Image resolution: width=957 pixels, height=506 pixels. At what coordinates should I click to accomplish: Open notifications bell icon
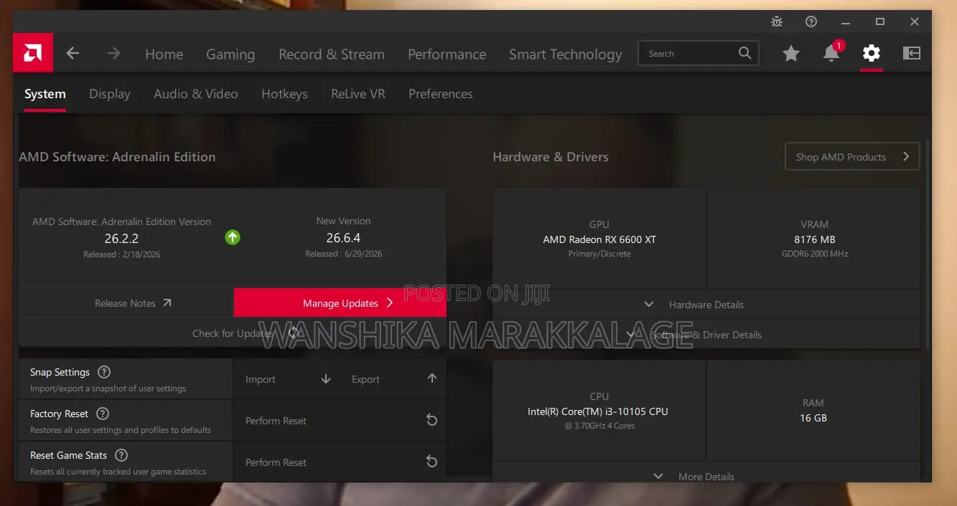(831, 53)
